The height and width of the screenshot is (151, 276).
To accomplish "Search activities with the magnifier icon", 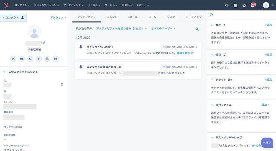I will pyautogui.click(x=197, y=29).
